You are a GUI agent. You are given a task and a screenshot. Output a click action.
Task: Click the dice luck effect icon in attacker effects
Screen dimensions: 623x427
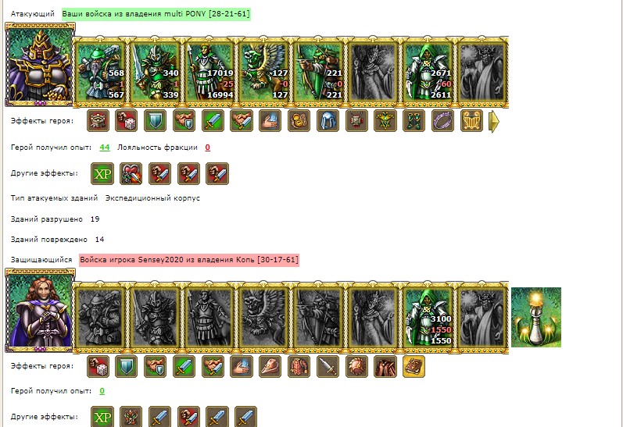[126, 121]
